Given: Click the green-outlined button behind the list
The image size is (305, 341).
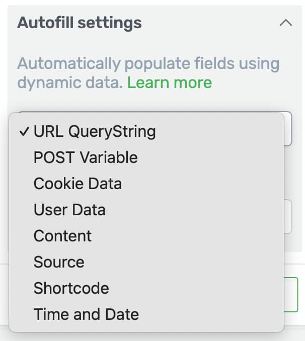Looking at the screenshot, I should coord(291,295).
